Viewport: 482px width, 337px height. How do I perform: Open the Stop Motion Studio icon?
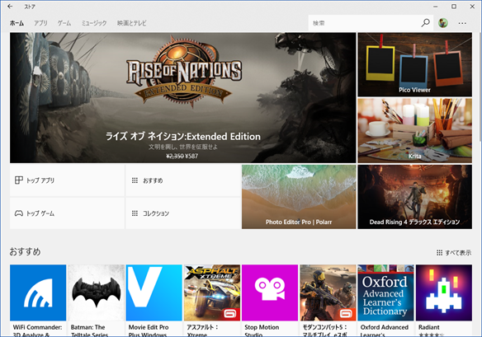pyautogui.click(x=270, y=293)
